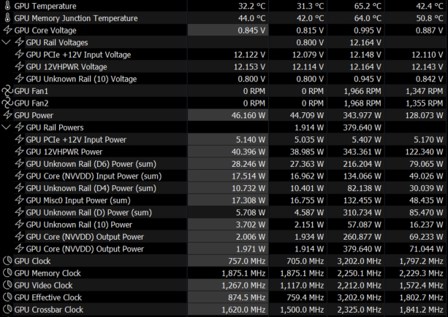
Task: Click the GPU Effective Clock average 1,802.7 MHz
Action: pos(422,297)
